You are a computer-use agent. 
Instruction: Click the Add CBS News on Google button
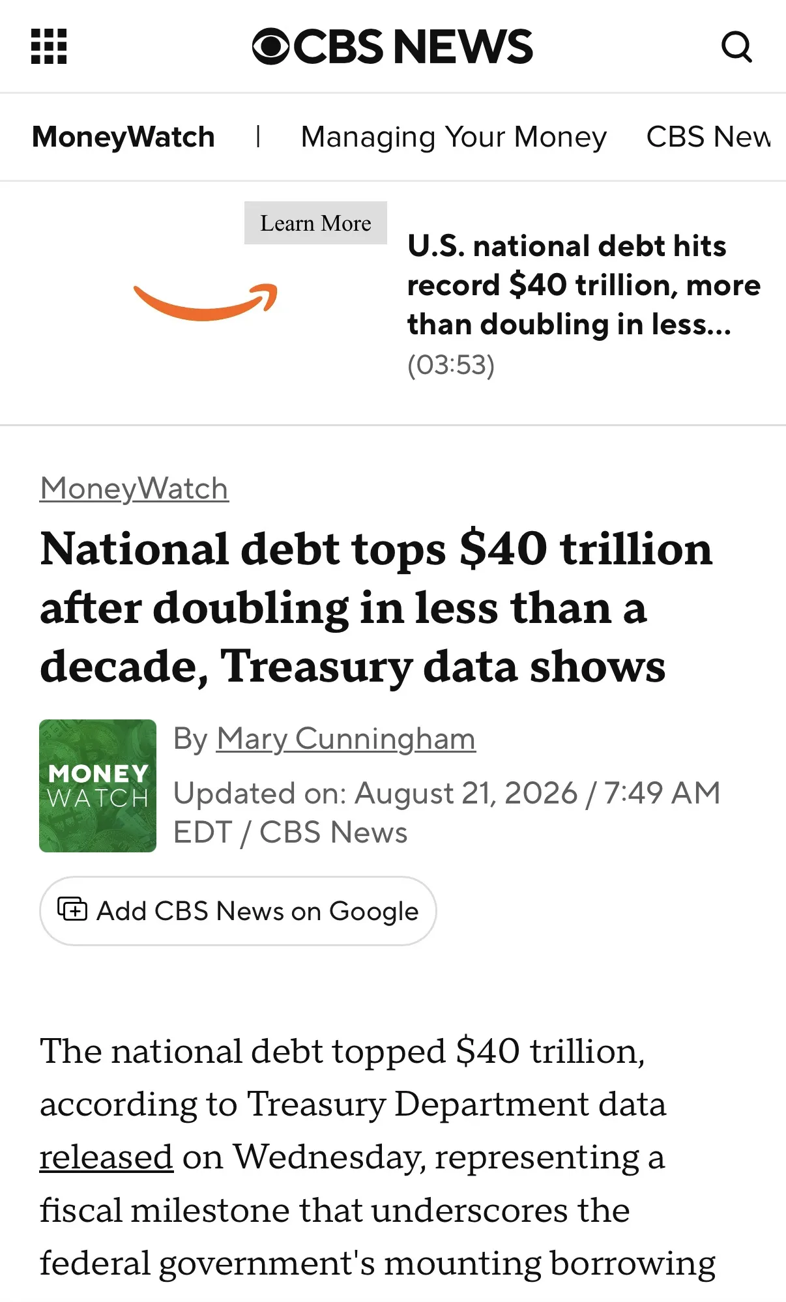pos(238,911)
